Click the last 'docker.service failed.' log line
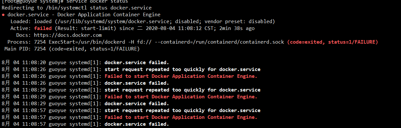 tap(85, 124)
